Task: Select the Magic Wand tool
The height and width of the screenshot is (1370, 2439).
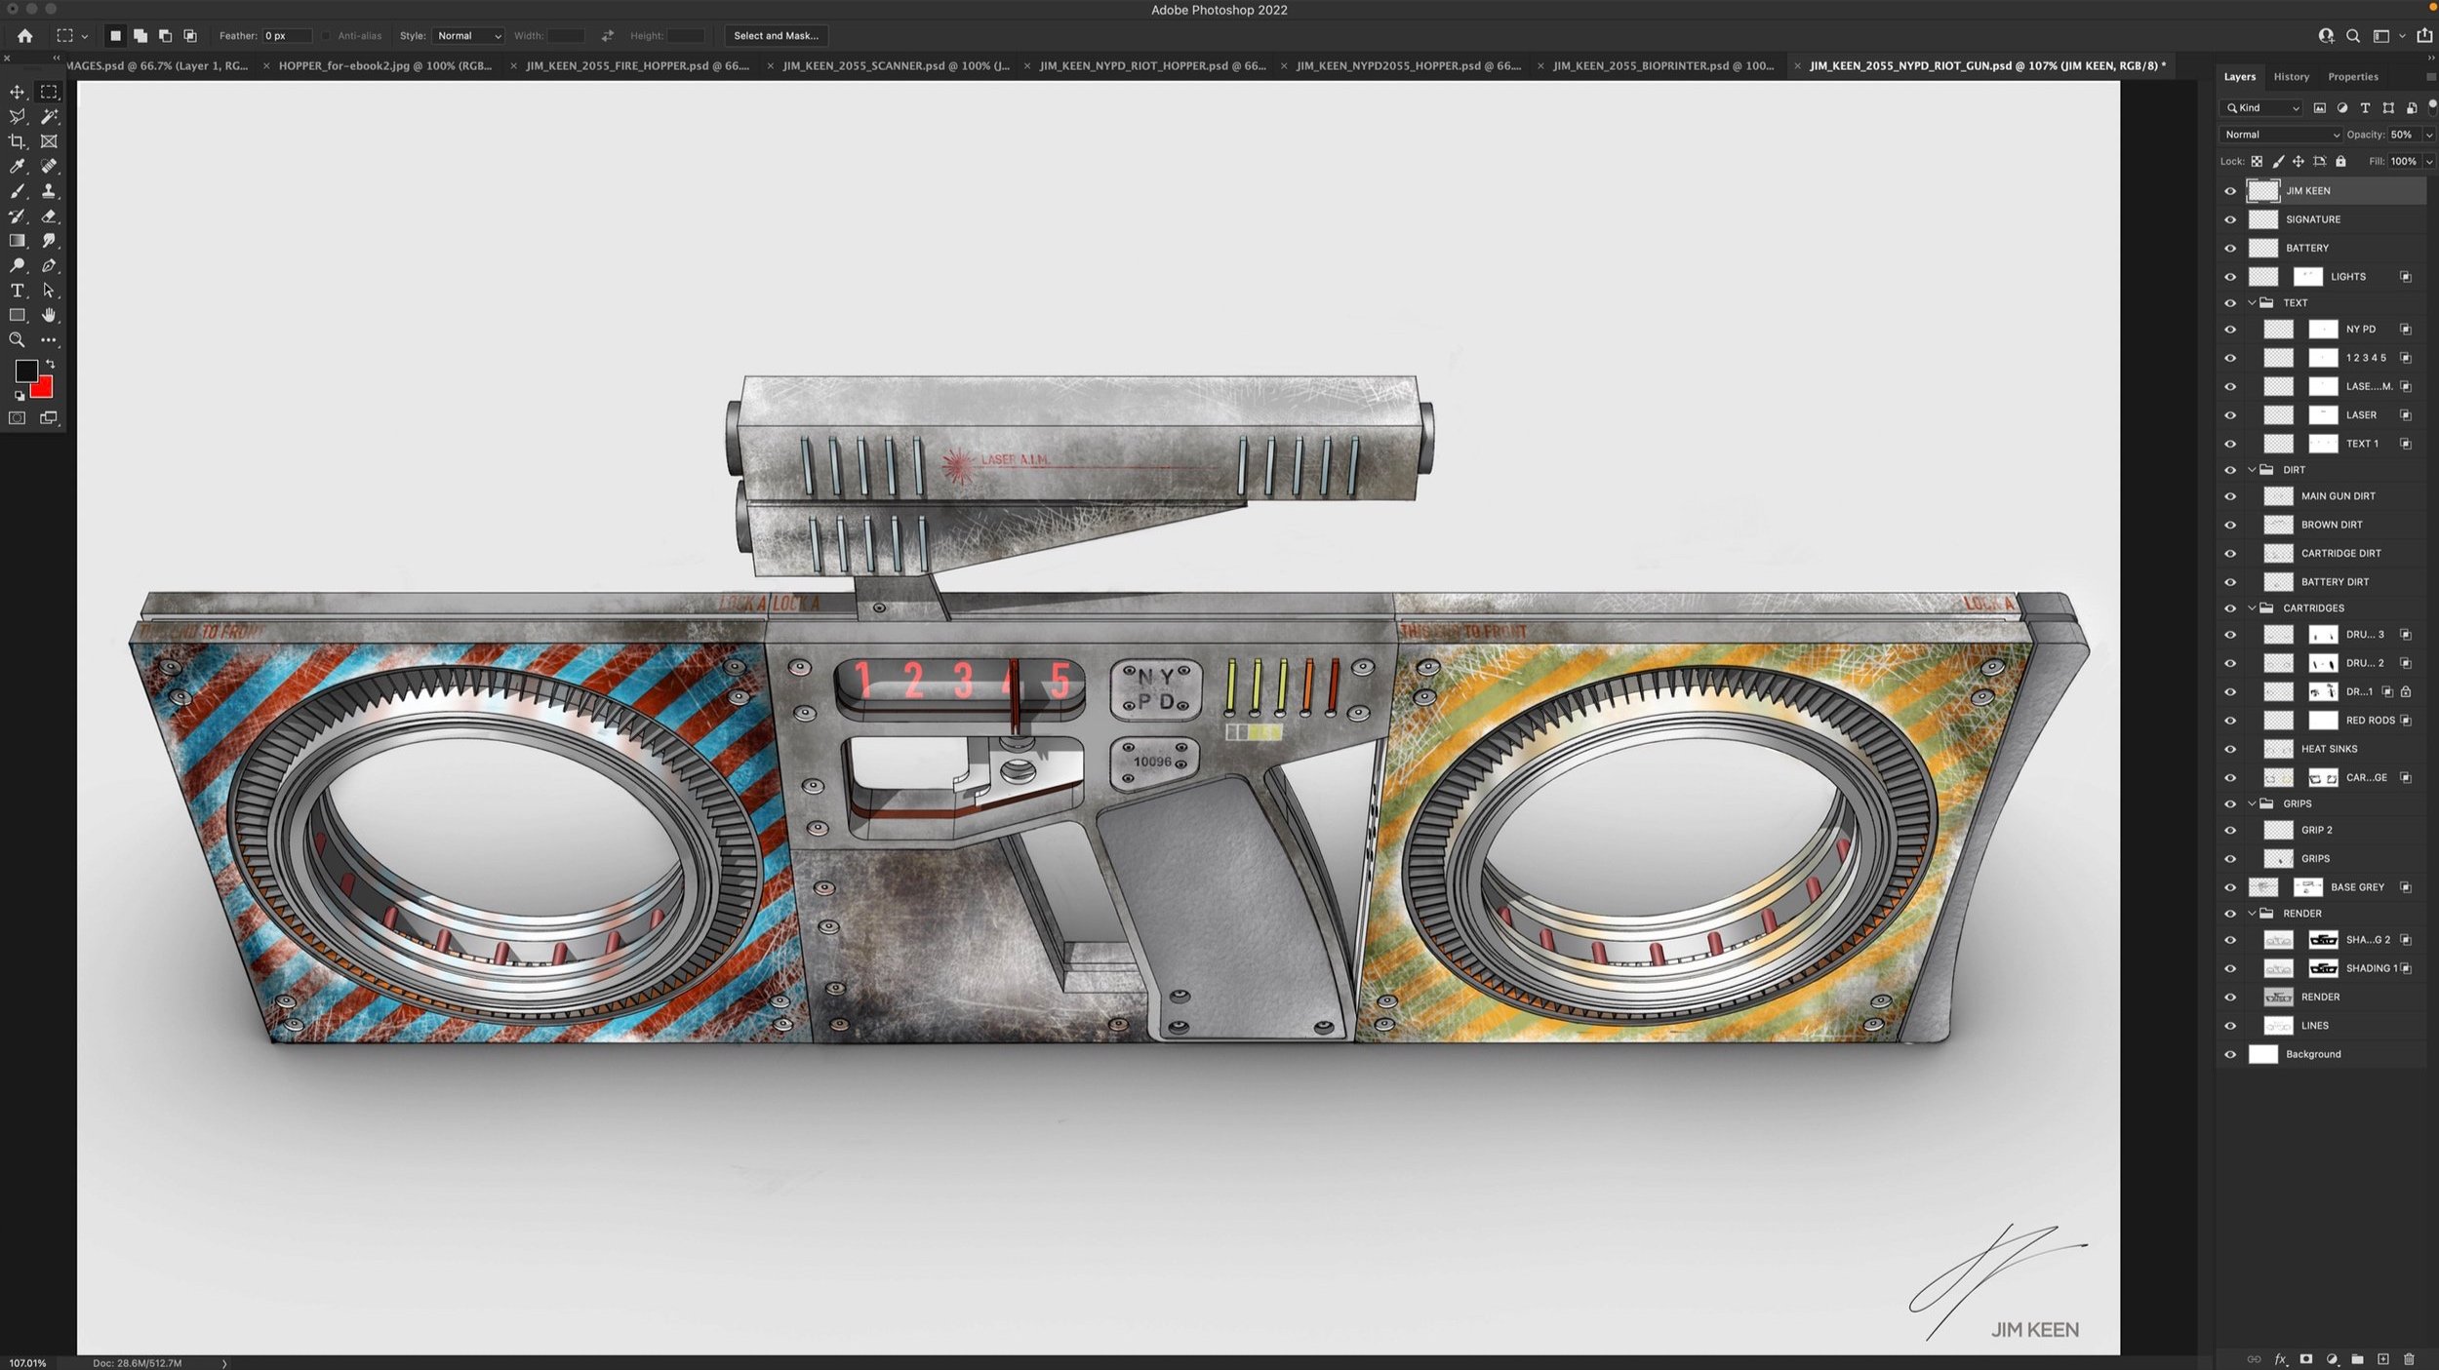Action: pos(49,117)
